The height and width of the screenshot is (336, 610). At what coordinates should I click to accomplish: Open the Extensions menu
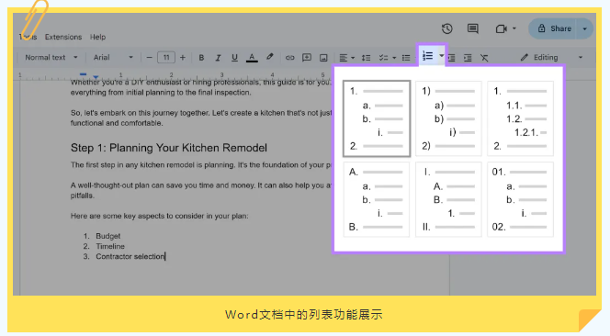[x=63, y=37]
